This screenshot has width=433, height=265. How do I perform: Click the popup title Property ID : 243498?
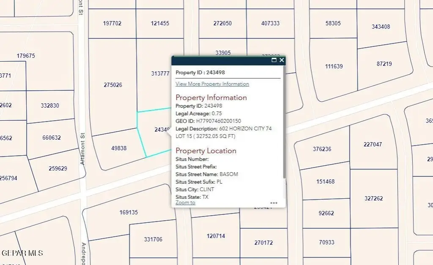pos(200,73)
